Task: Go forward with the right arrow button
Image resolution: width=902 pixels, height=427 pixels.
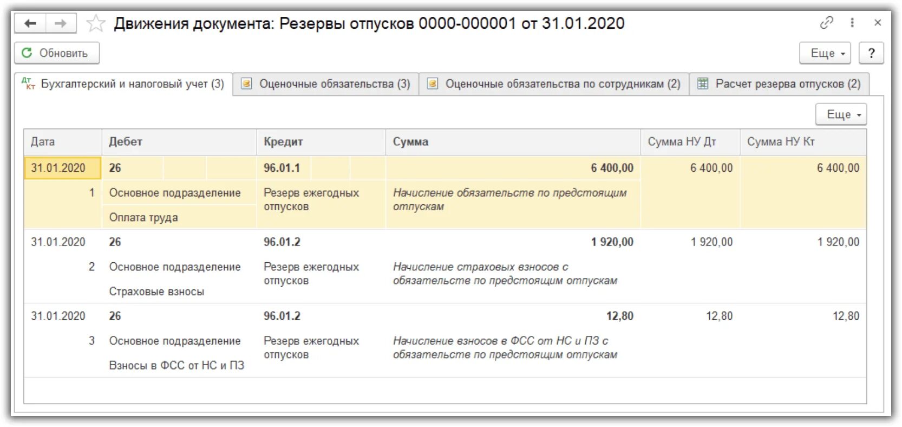Action: coord(61,23)
